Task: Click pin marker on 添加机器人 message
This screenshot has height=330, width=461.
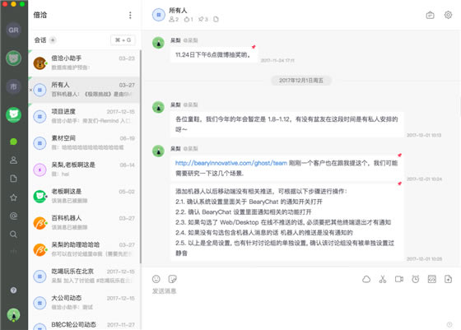Action: point(399,184)
